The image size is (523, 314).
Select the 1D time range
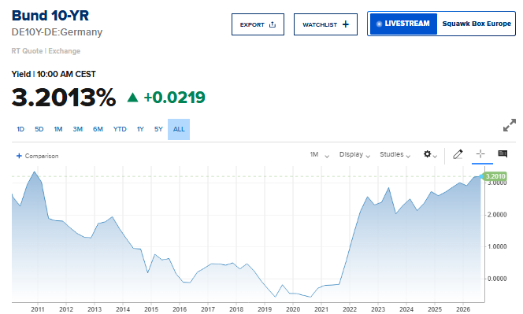tap(20, 129)
